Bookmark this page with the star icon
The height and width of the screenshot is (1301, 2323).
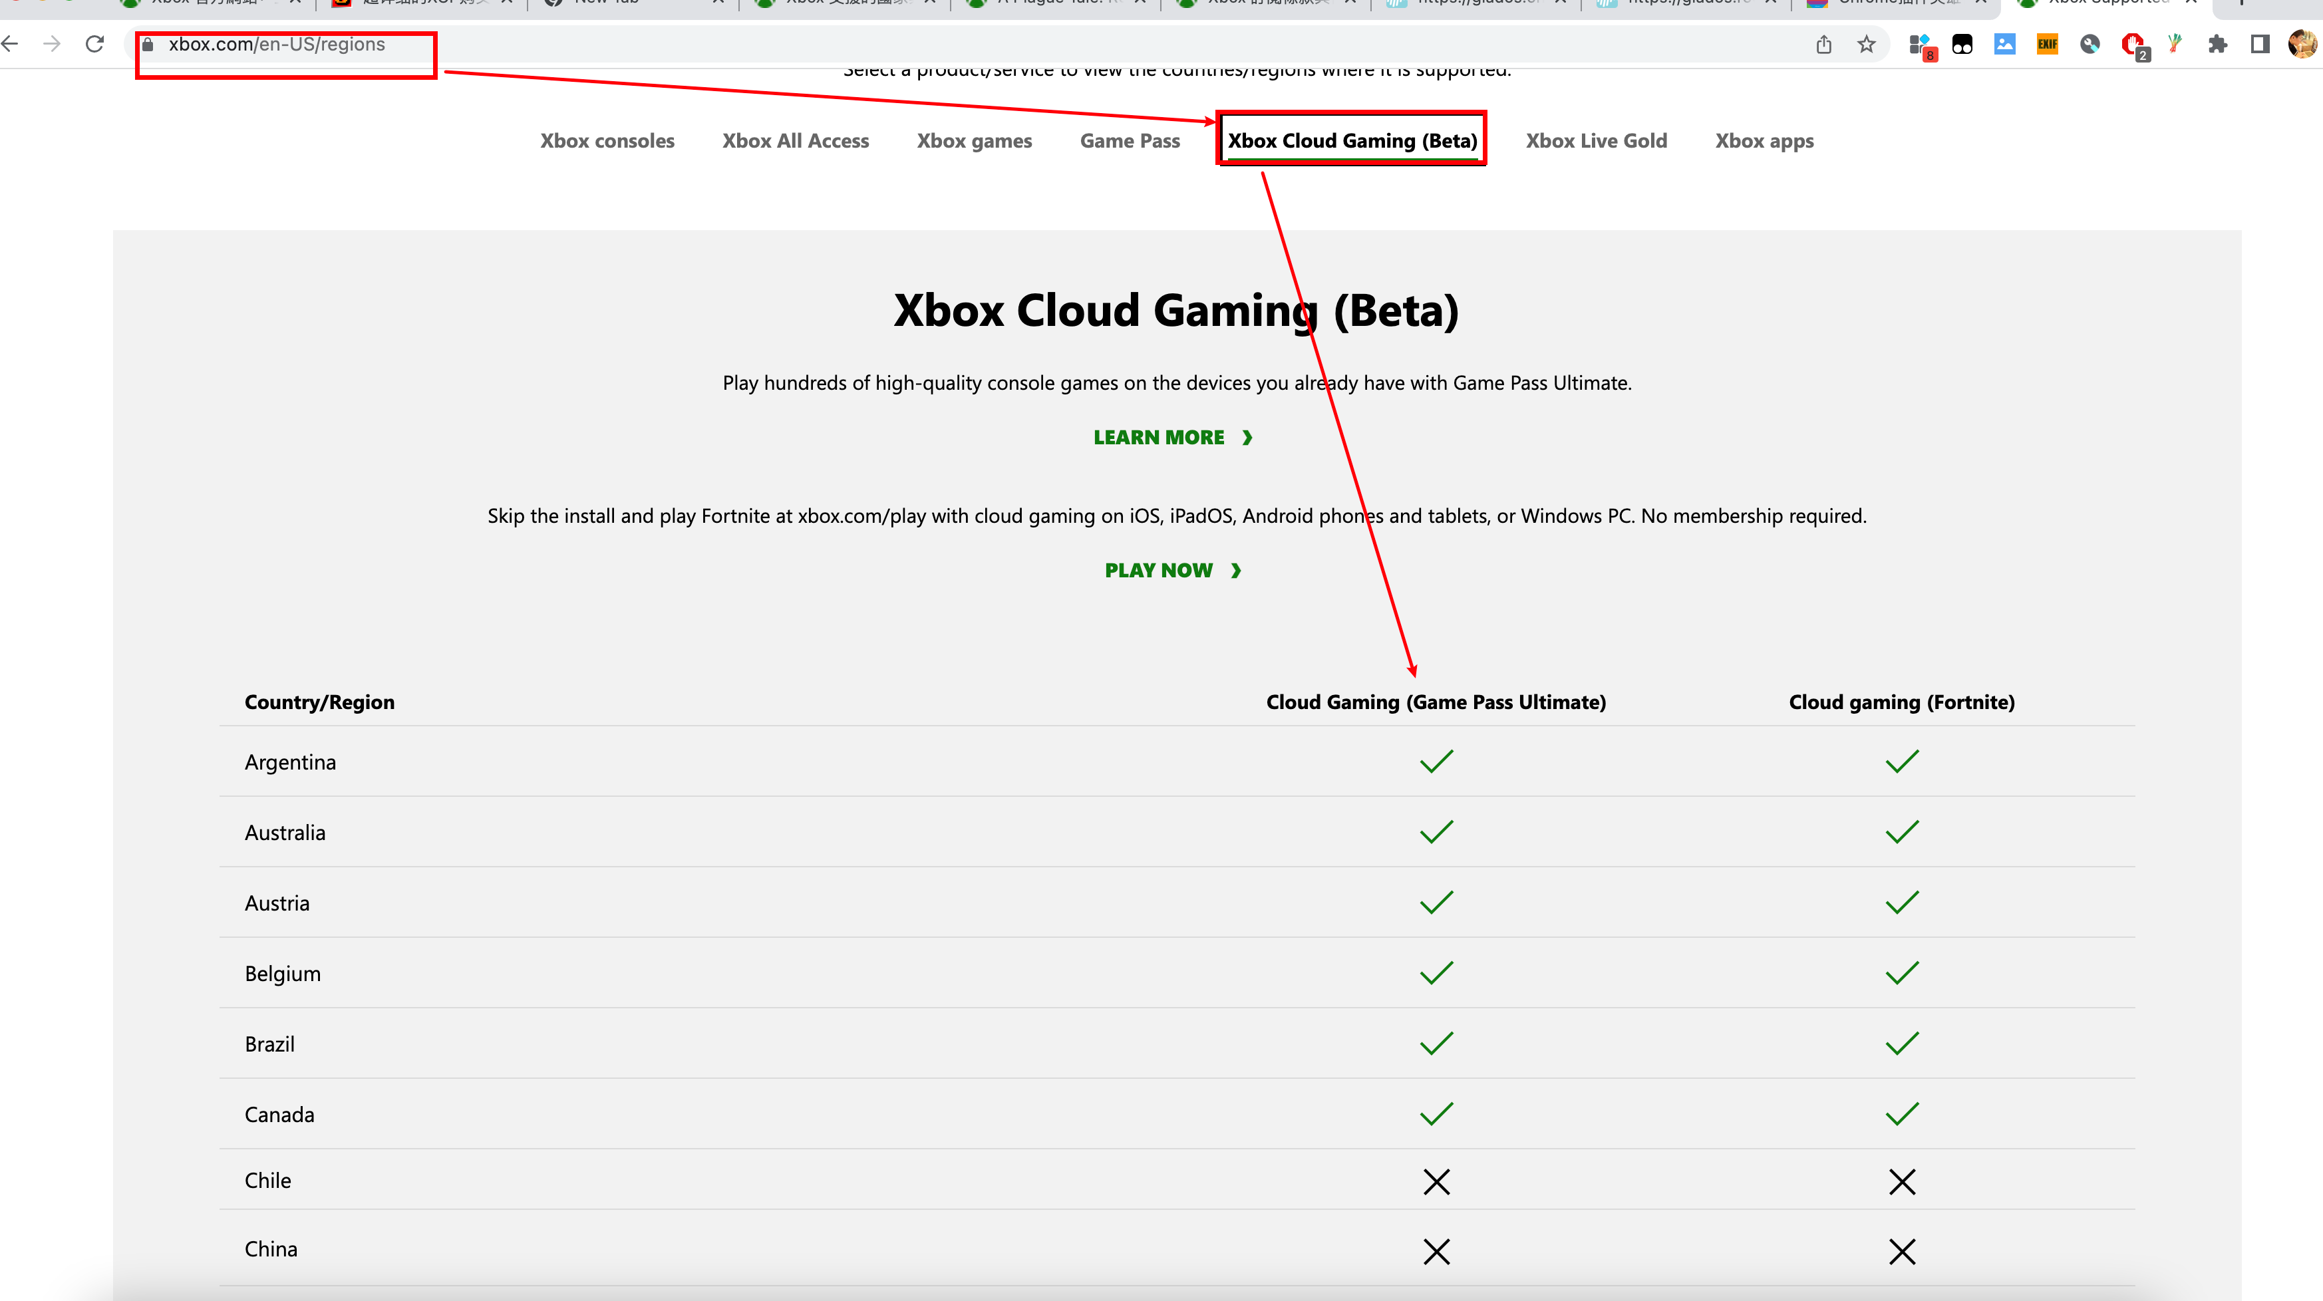click(x=1866, y=44)
